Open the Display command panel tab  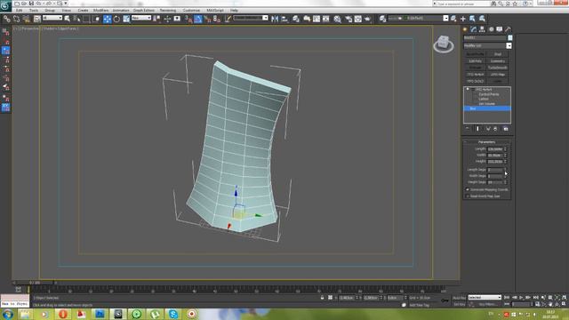click(x=500, y=29)
